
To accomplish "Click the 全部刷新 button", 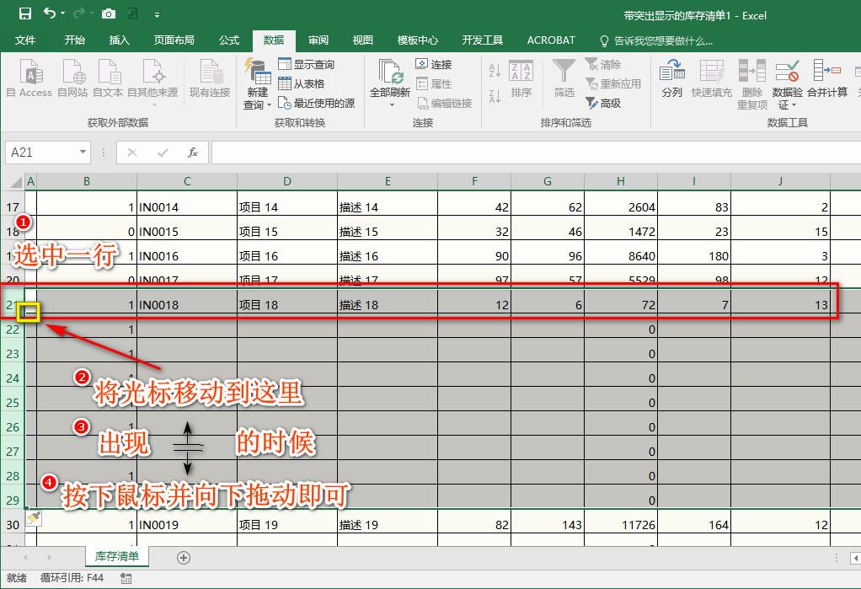I will (x=390, y=83).
